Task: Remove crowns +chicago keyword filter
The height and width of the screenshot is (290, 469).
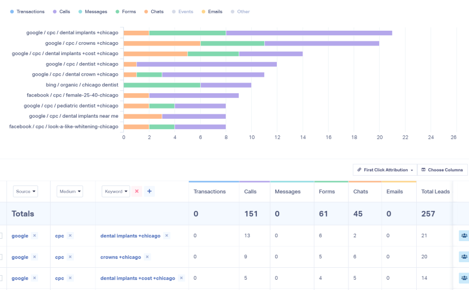Action: pyautogui.click(x=147, y=257)
